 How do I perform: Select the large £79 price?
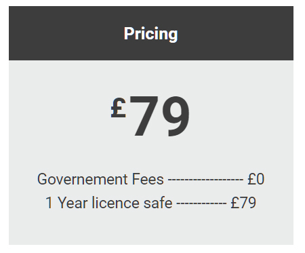click(150, 116)
